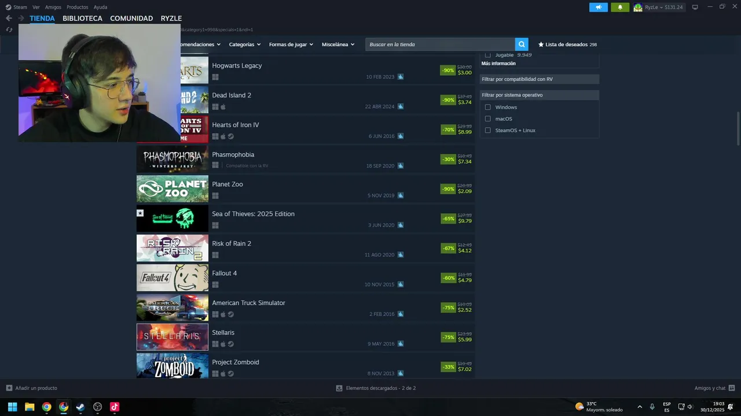The width and height of the screenshot is (741, 416).
Task: Click the star badge on Sea of Thieves thumbnail
Action: (140, 213)
